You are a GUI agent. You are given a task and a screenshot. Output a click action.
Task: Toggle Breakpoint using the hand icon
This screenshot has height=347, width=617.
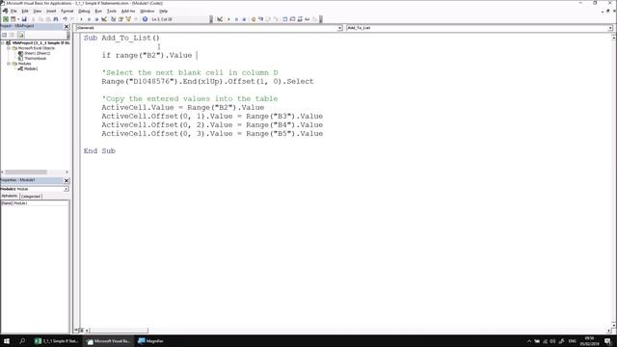tap(254, 19)
